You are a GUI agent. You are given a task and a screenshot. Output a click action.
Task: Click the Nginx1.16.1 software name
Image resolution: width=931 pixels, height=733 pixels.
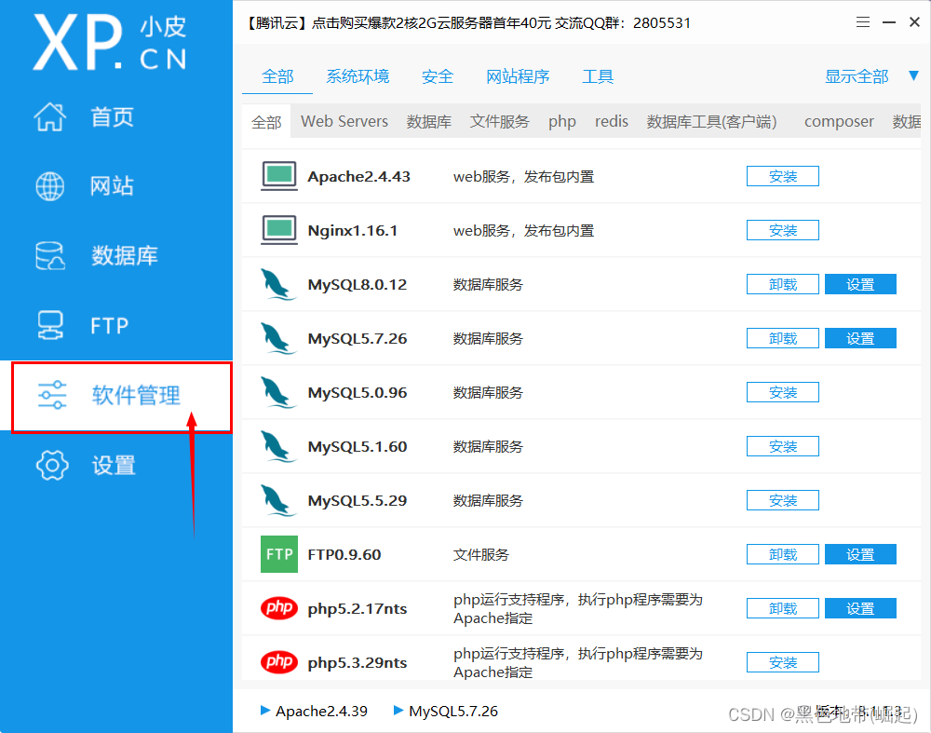353,230
